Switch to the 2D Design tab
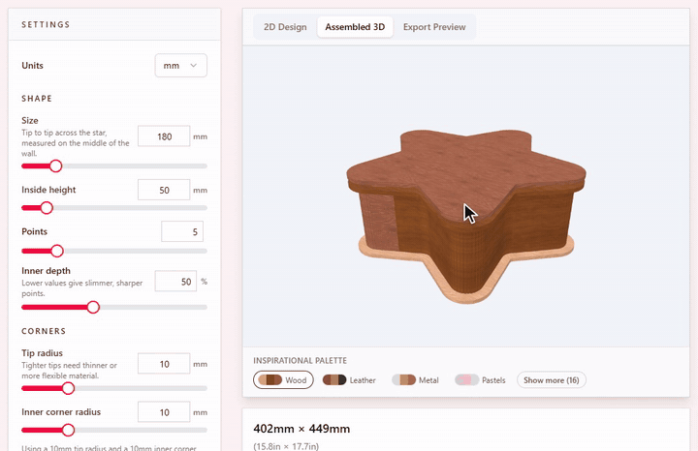 click(285, 27)
